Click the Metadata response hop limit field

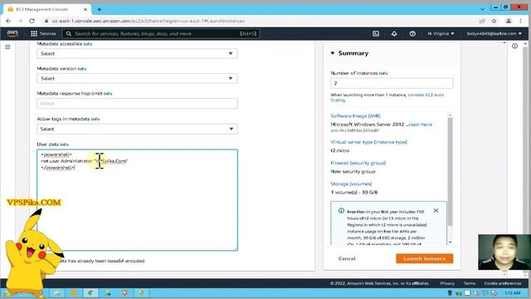click(137, 103)
